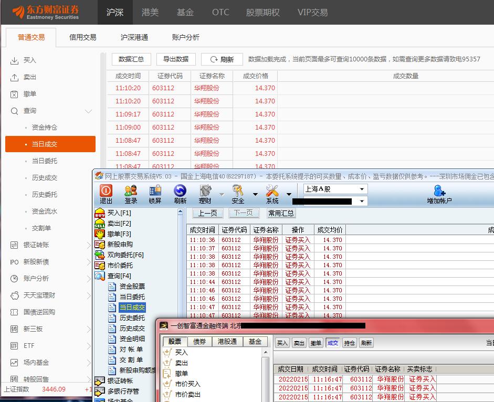Click the 查询 magnifier icon in Eastmoney sidebar
Screen dimensions: 494x402
[15, 111]
